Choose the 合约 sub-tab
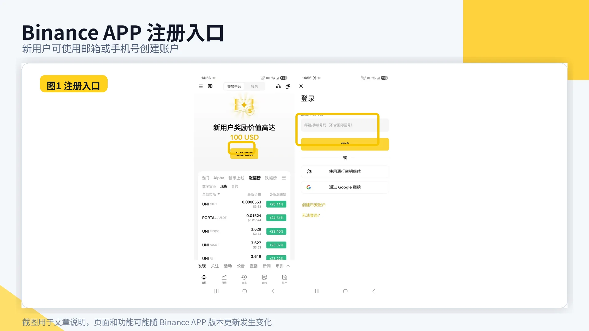589x331 pixels. (x=235, y=186)
